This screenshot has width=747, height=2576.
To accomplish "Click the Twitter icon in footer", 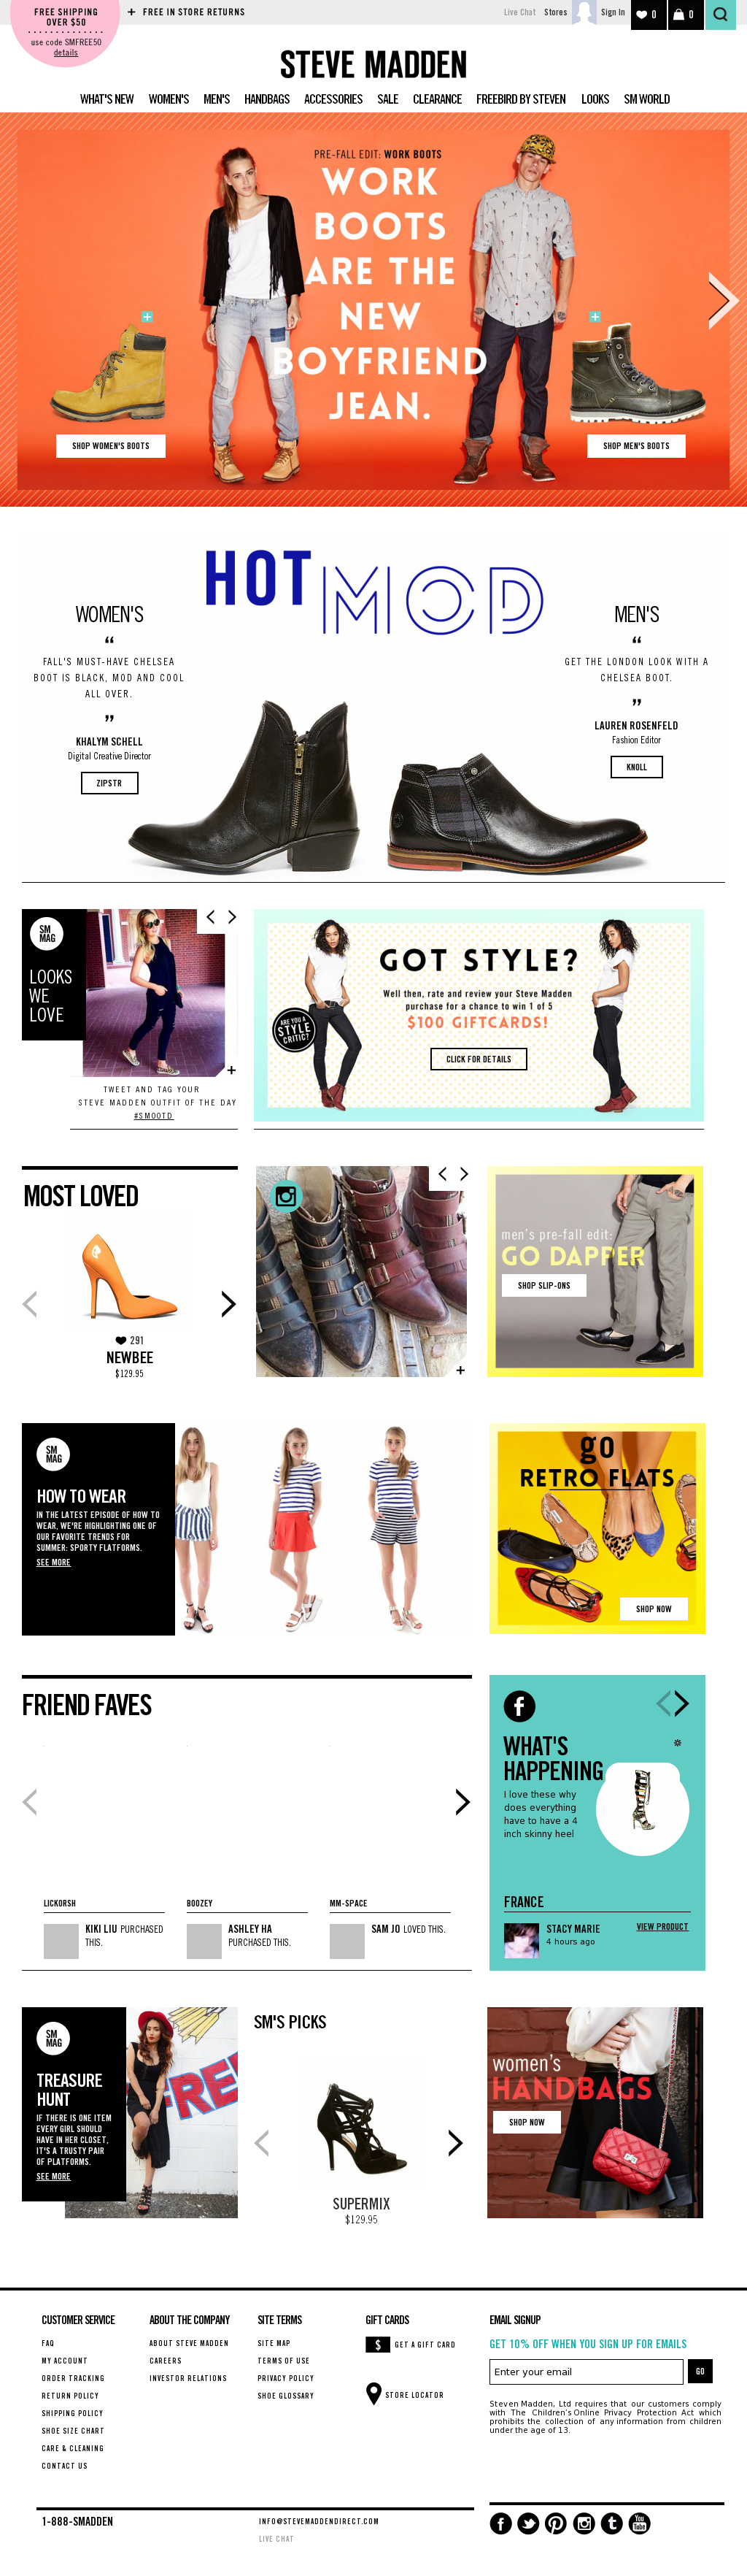I will click(x=528, y=2523).
